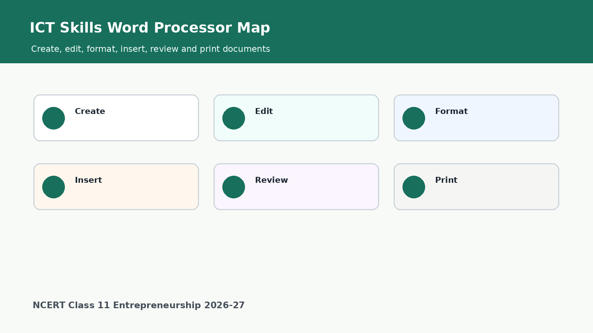The height and width of the screenshot is (333, 593).
Task: Click the green circle in the Review card
Action: (233, 187)
